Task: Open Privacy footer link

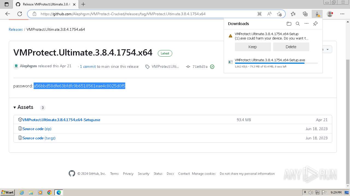Action: pos(128,174)
